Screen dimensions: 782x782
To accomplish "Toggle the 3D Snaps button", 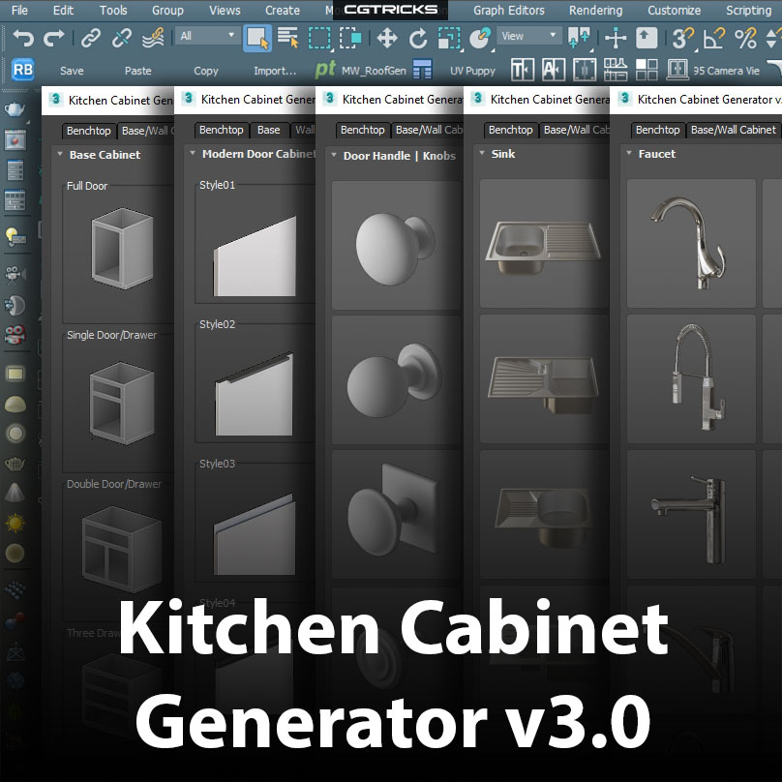I will 683,38.
